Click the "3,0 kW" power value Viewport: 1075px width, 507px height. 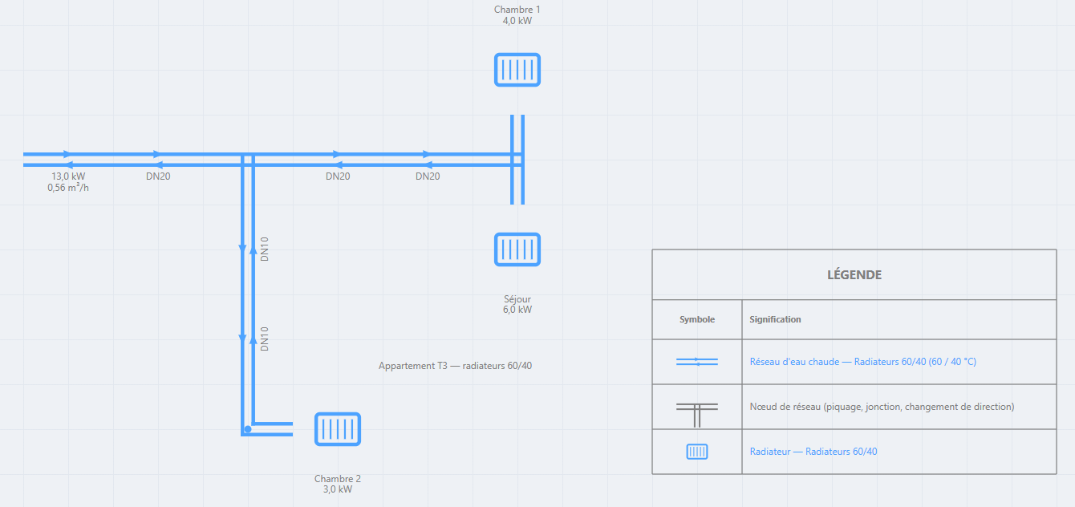pyautogui.click(x=338, y=489)
